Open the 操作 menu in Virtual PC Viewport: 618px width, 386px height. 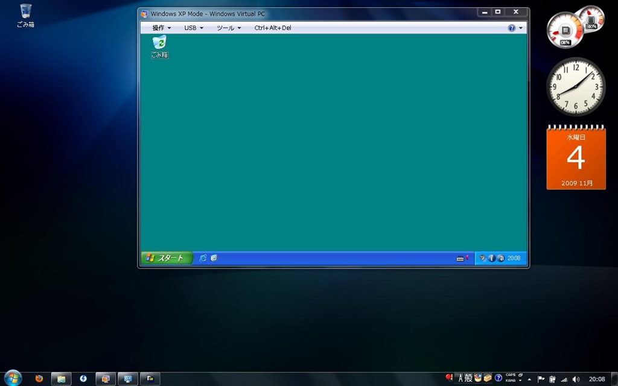click(x=162, y=28)
